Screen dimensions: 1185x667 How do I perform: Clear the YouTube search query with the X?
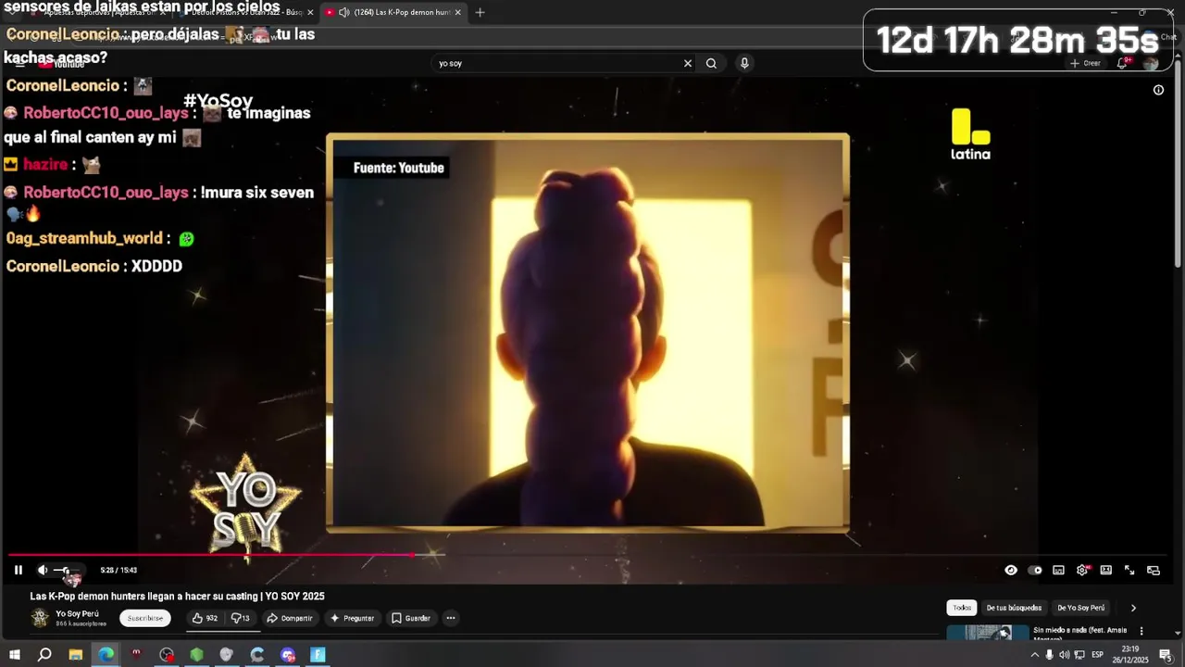point(688,63)
